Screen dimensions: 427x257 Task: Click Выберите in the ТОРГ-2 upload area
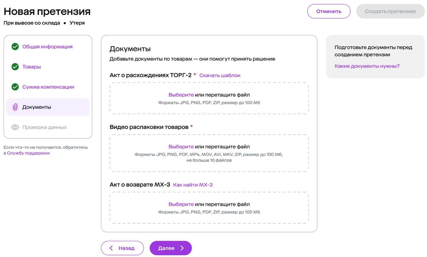pos(181,95)
